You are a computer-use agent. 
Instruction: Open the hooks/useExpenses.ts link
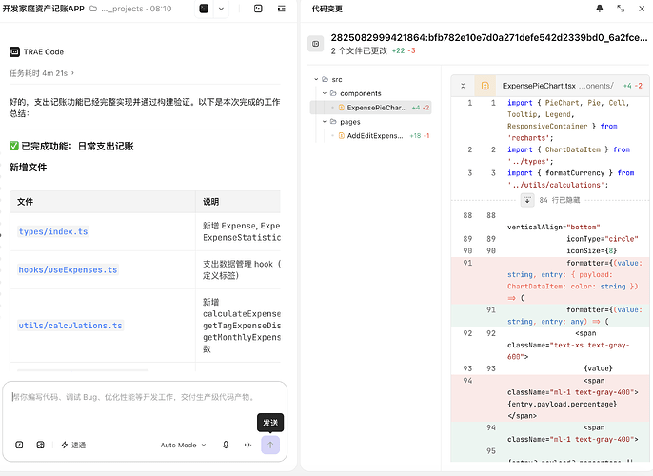click(68, 269)
